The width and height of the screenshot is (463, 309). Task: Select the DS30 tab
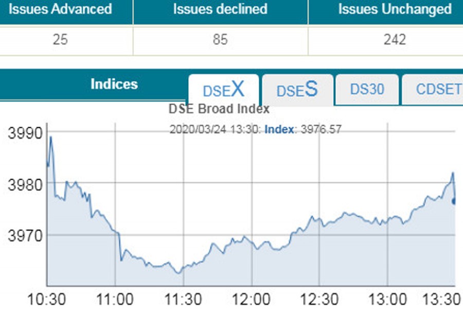pos(367,89)
